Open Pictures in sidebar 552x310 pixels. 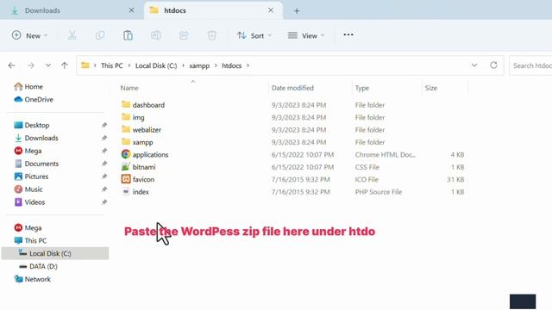click(x=31, y=177)
